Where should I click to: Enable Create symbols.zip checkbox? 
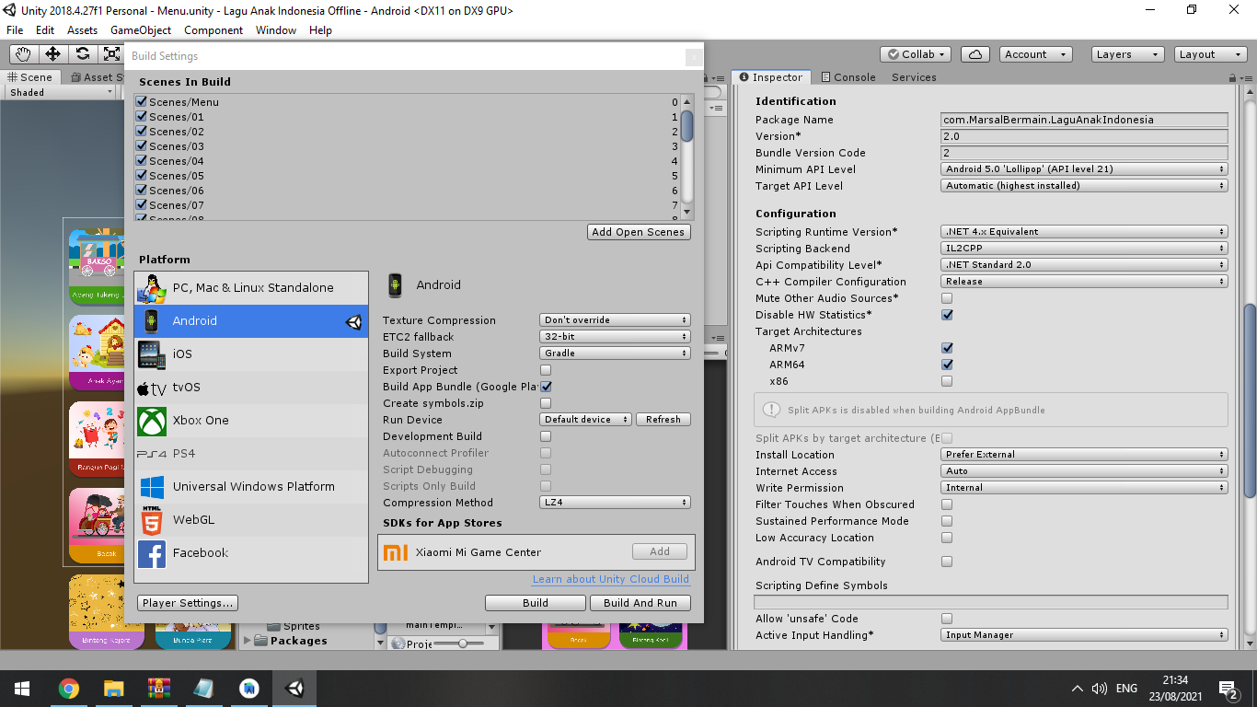[546, 403]
